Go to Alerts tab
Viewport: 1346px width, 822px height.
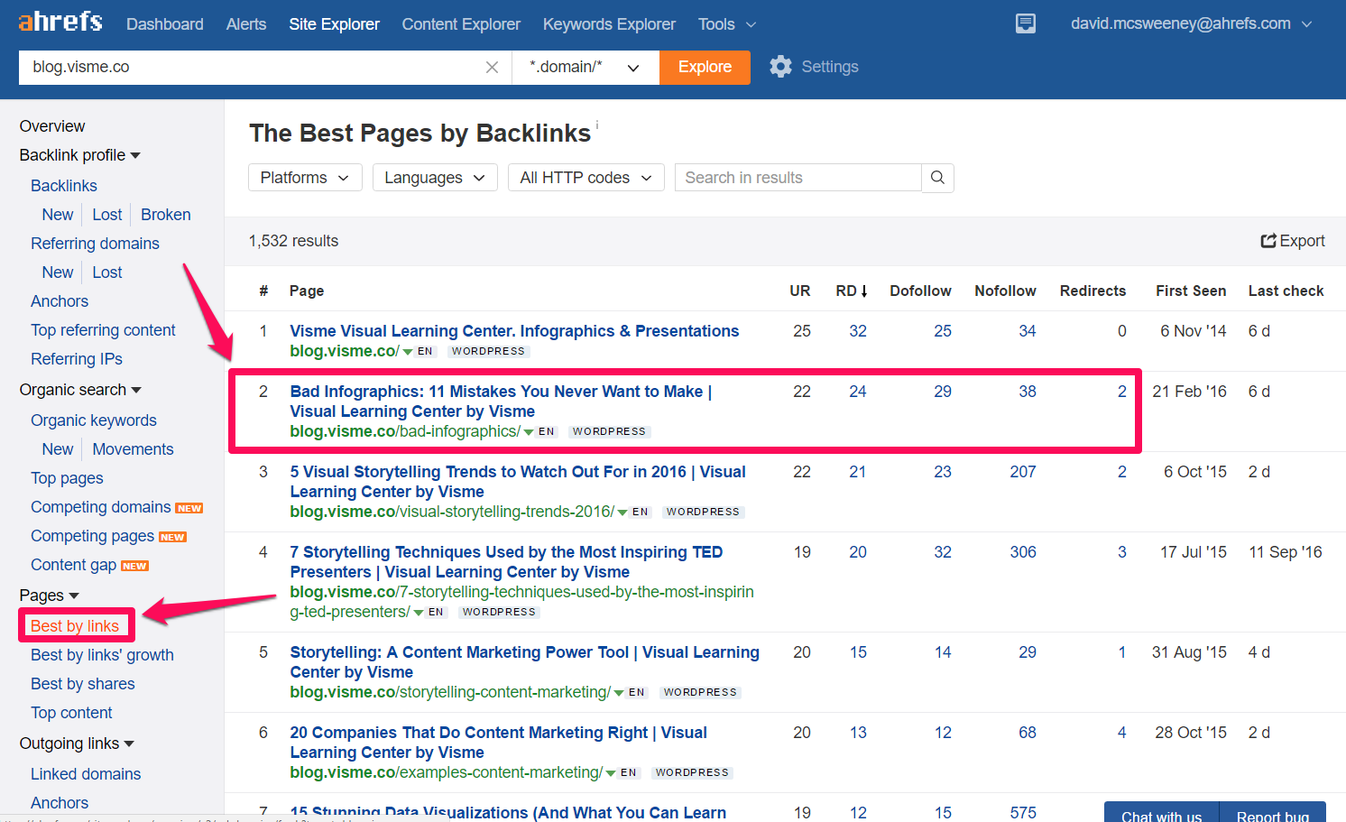point(246,24)
